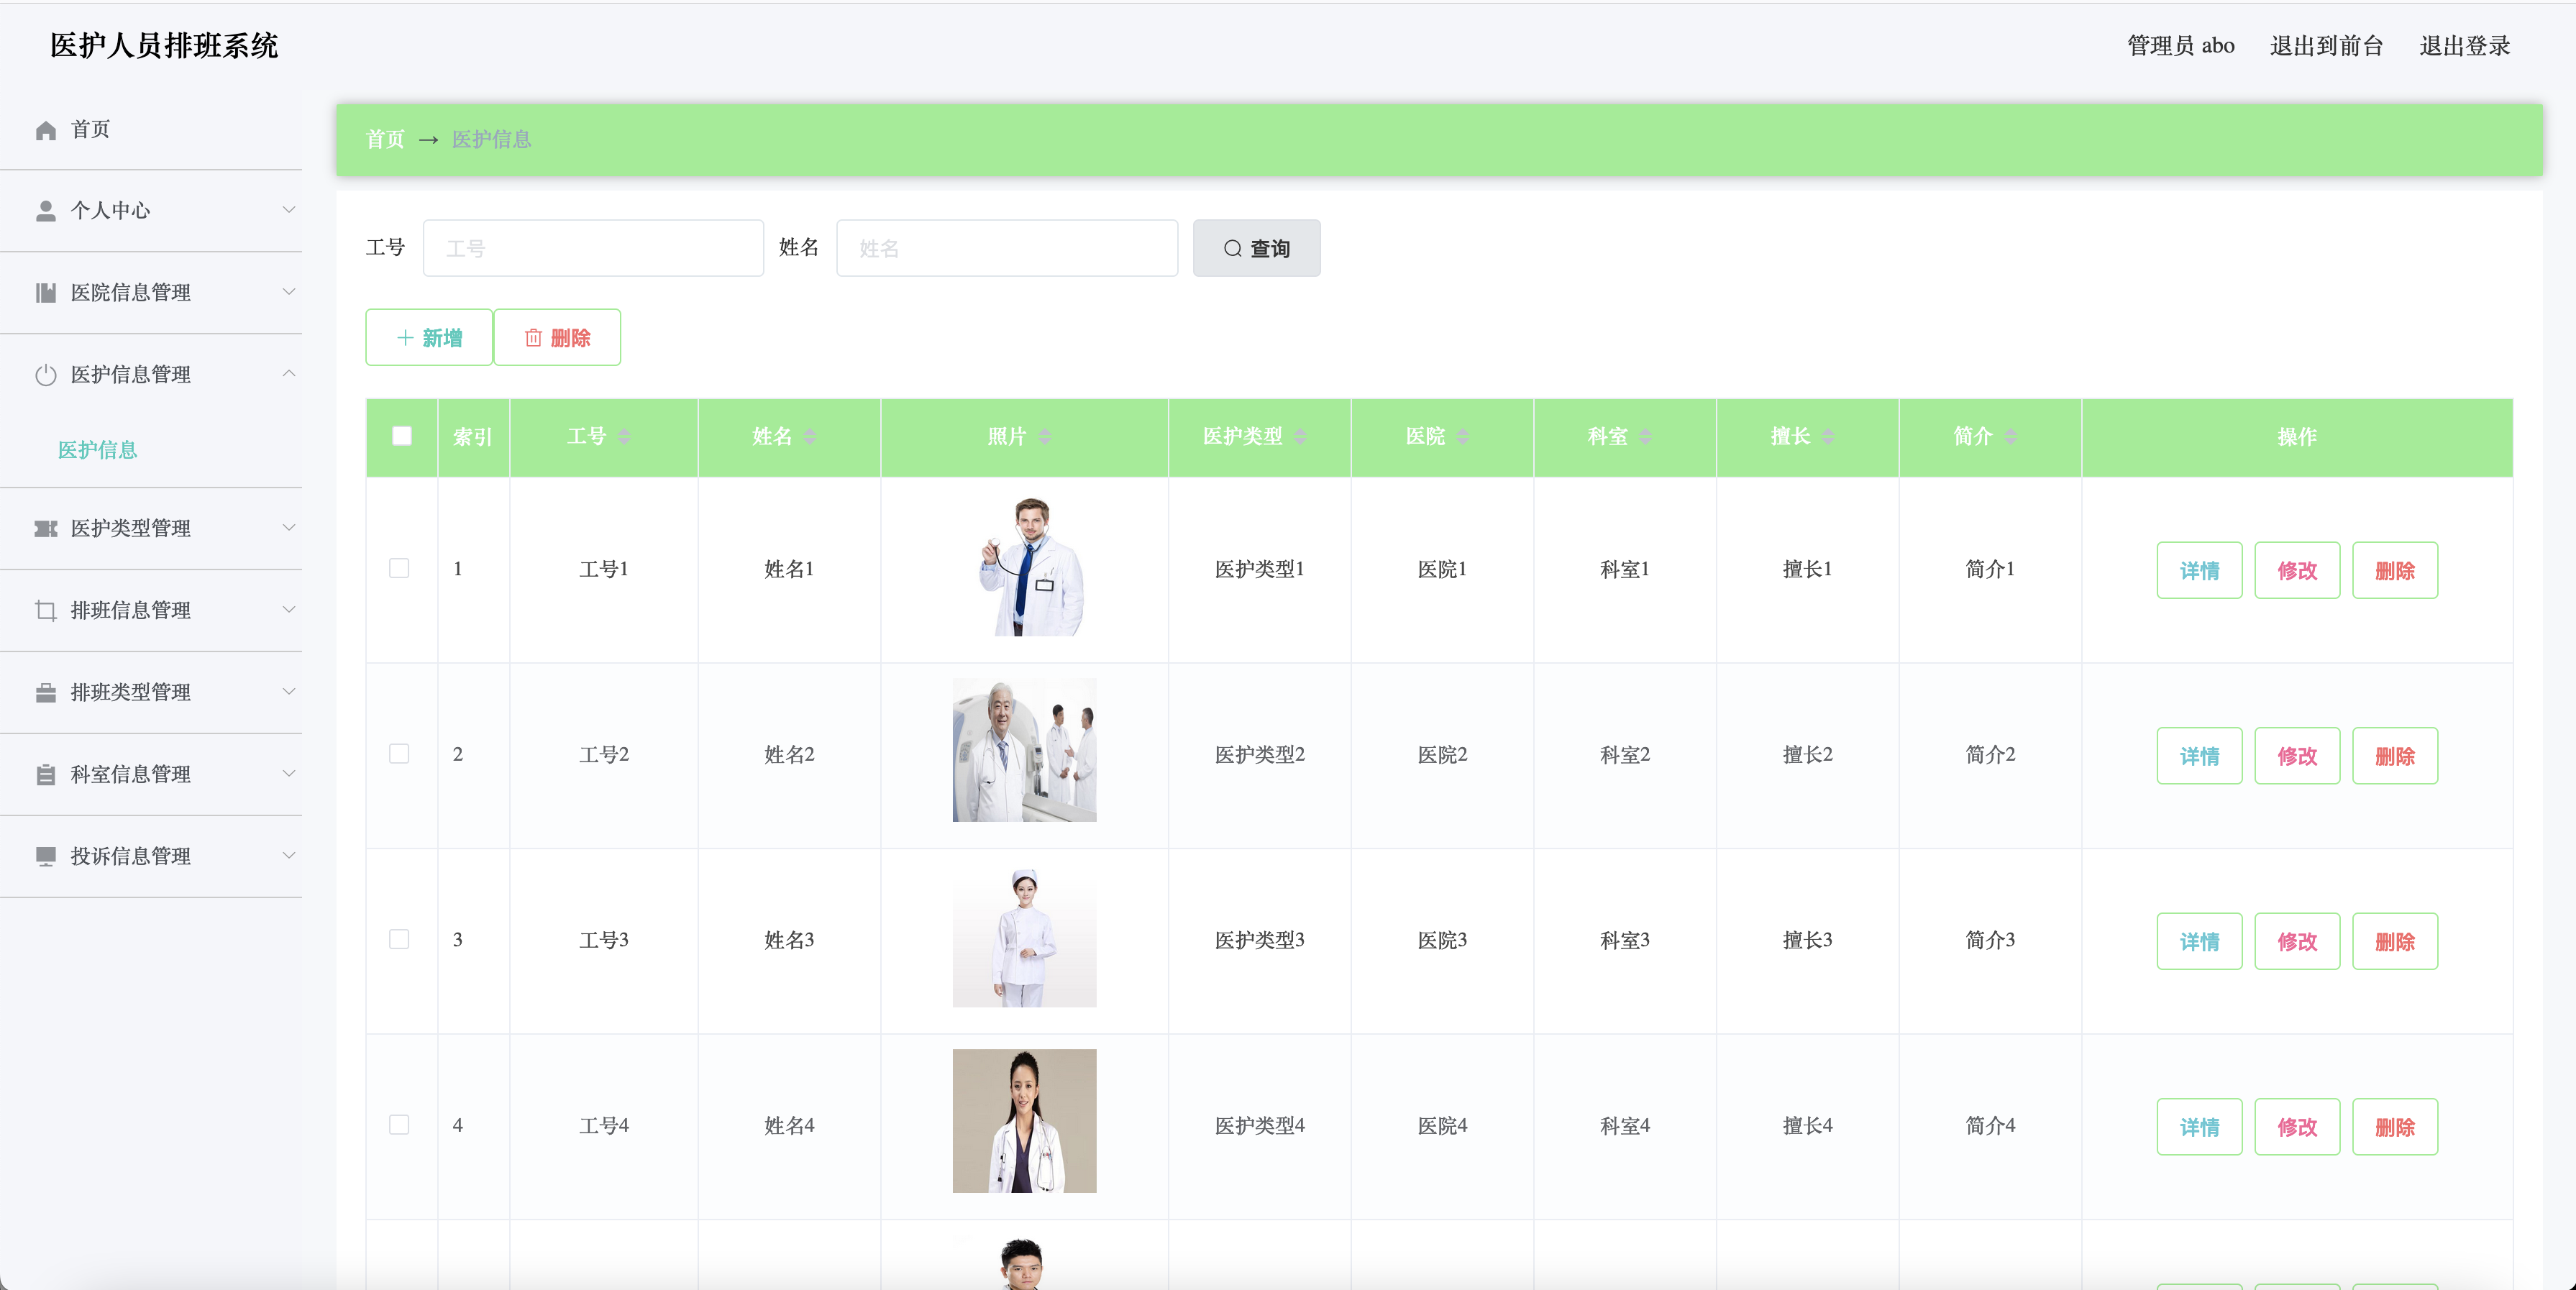The image size is (2576, 1290).
Task: Click cell text 医护类型3
Action: pos(1259,940)
